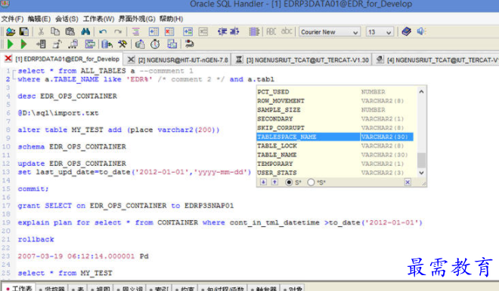Viewport: 499px width, 291px height.
Task: Click the red stamp rollback icon
Action: (x=189, y=44)
